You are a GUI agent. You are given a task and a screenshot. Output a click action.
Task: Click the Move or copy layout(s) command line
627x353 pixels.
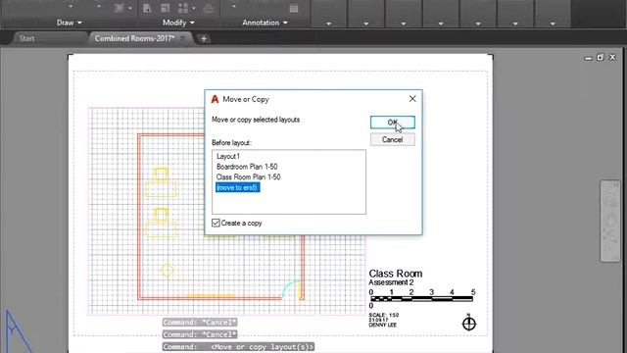pos(238,347)
